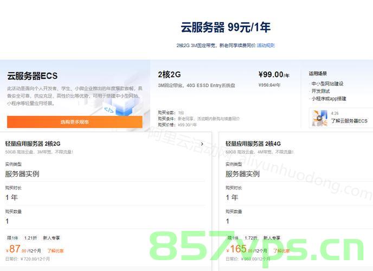Play the 了解云服务器ECS video thumbnail
Screen dimensions: 373x271
click(x=319, y=118)
